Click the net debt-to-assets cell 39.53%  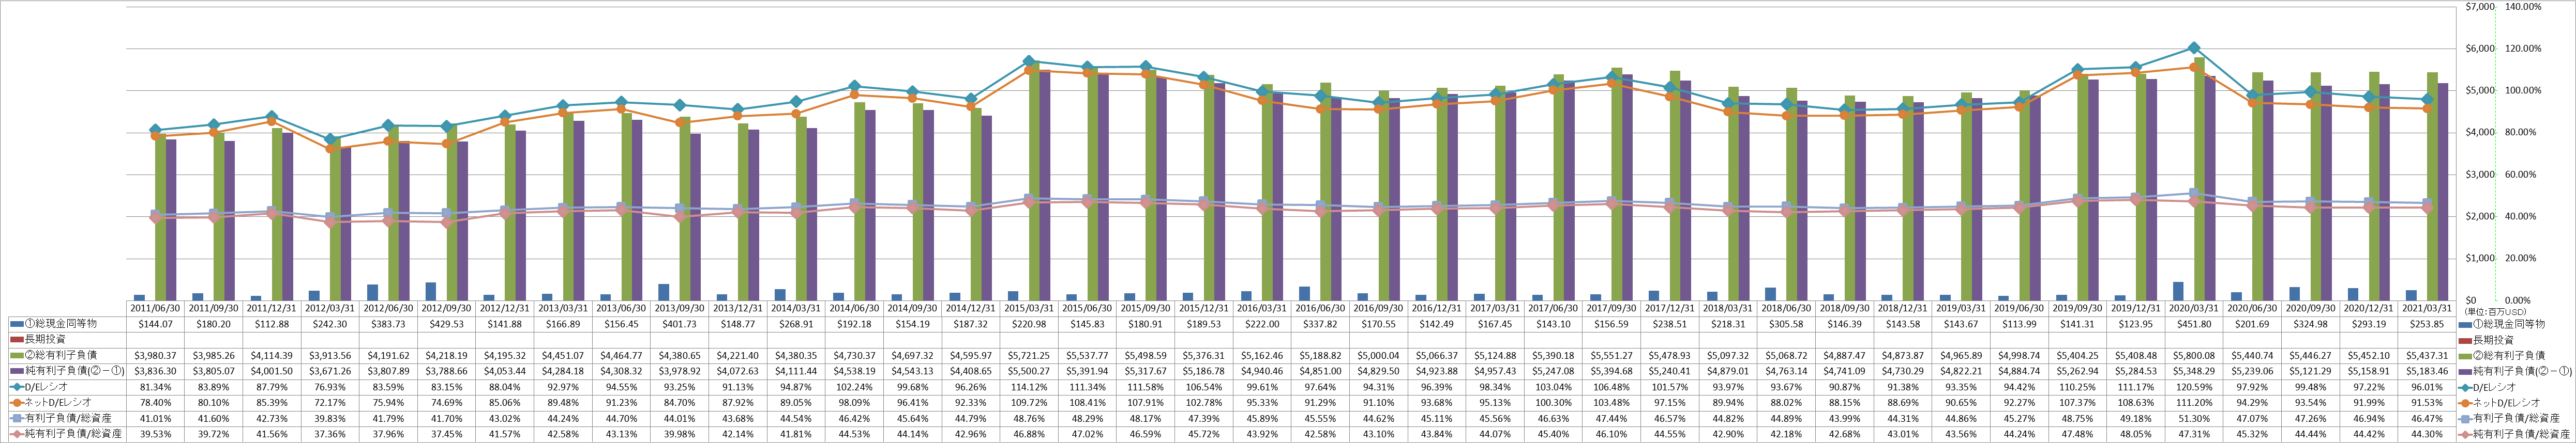(155, 433)
